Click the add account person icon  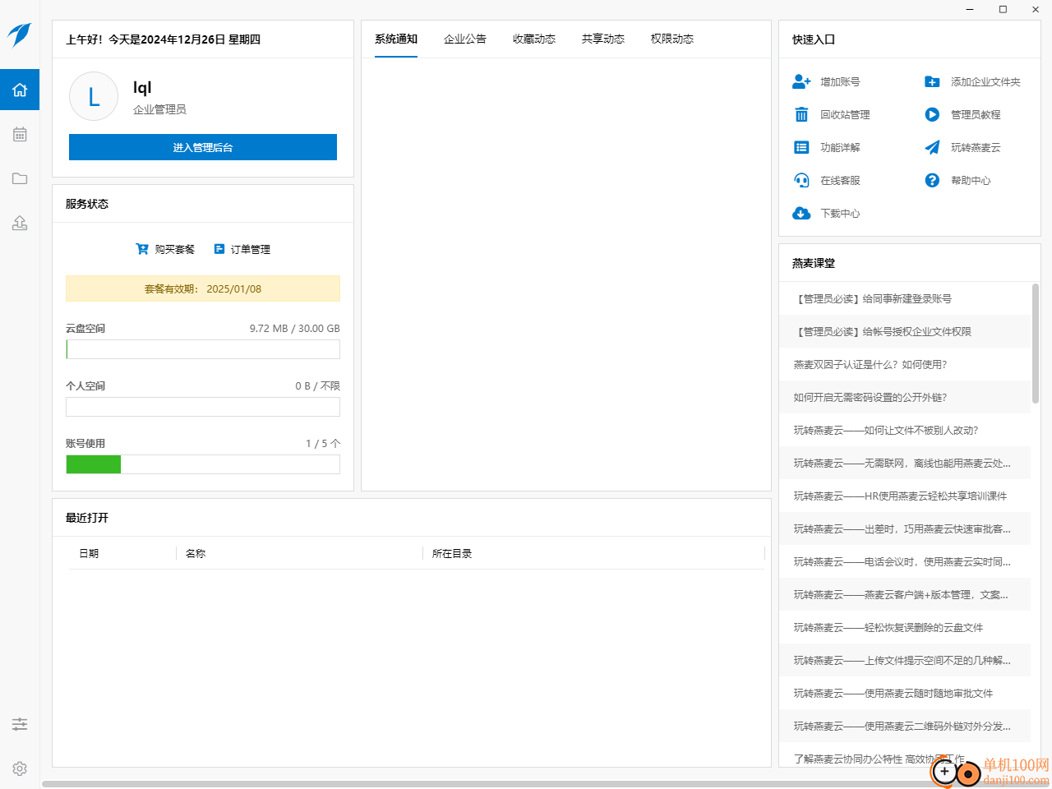(x=801, y=81)
